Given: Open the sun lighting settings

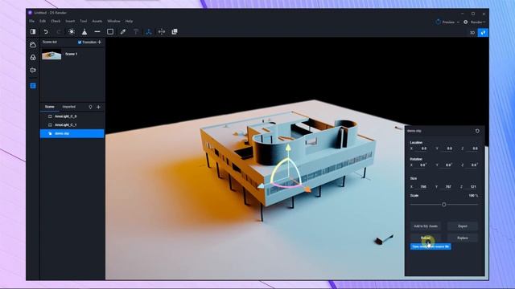Looking at the screenshot, I should [72, 32].
